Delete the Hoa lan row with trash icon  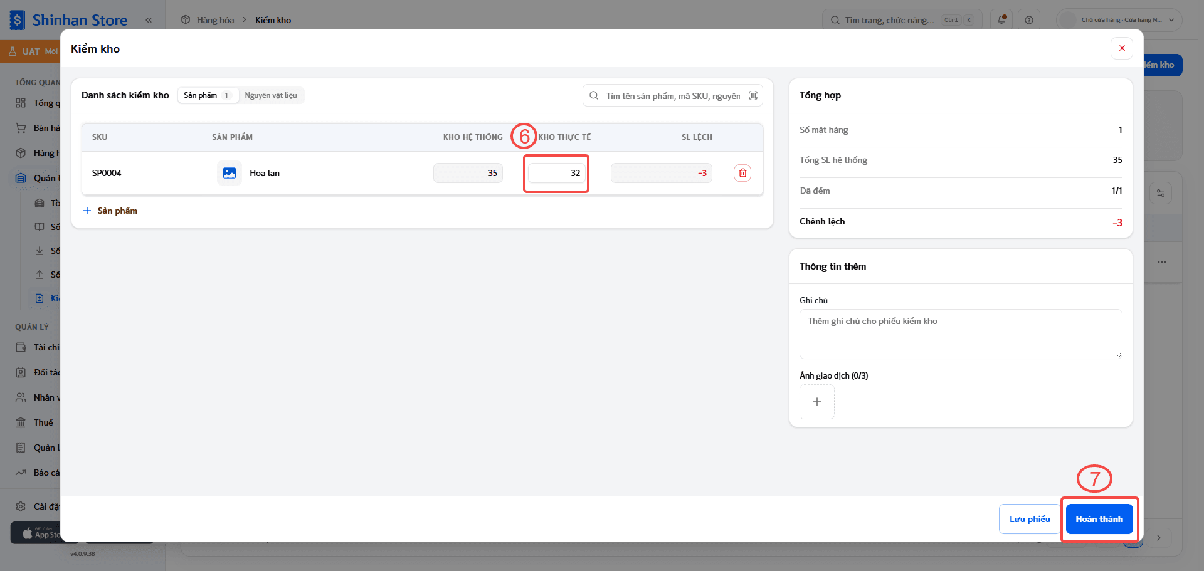(x=742, y=173)
